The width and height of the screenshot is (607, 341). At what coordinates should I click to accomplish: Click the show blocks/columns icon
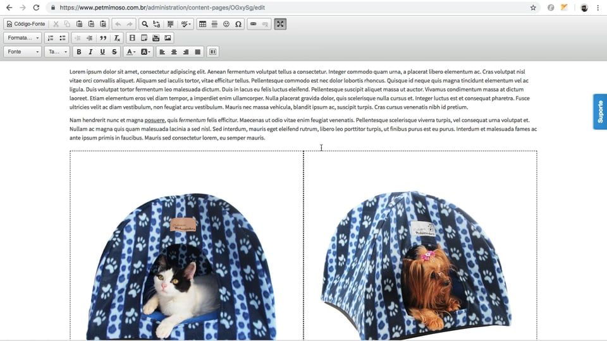point(213,52)
